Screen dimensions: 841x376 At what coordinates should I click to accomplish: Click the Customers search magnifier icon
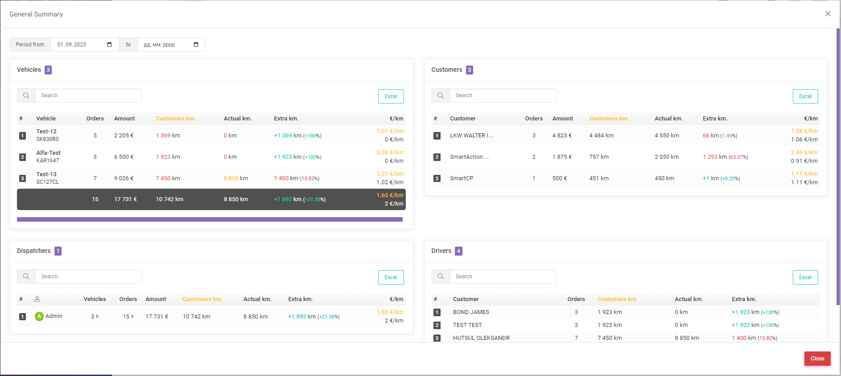click(441, 95)
